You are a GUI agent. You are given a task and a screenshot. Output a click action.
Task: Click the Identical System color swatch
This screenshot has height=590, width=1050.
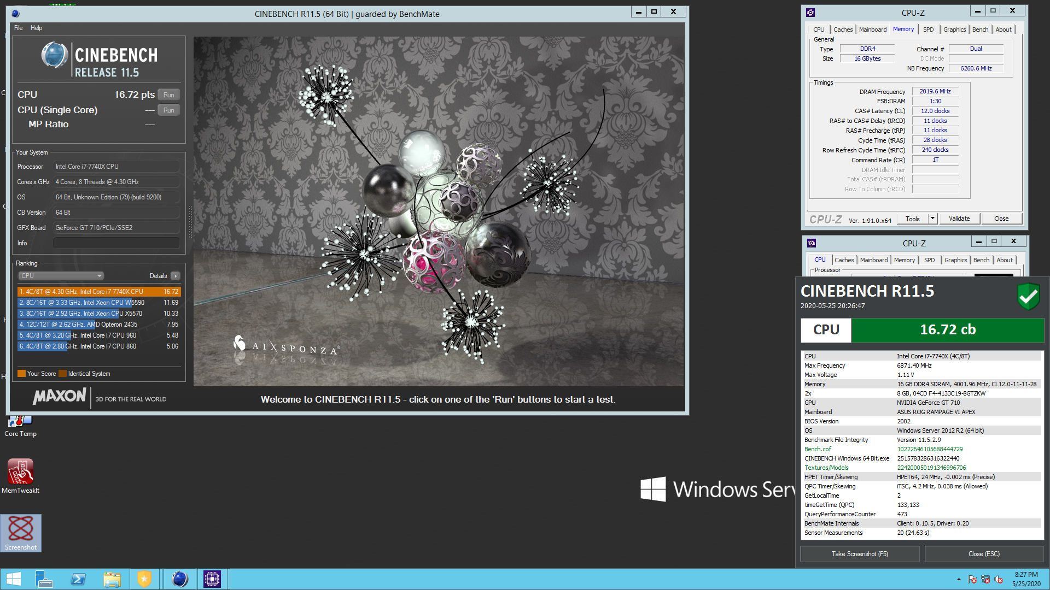(62, 374)
